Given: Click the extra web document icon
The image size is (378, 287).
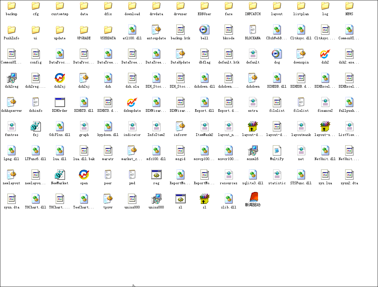Looking at the screenshot, I should pyautogui.click(x=253, y=102).
